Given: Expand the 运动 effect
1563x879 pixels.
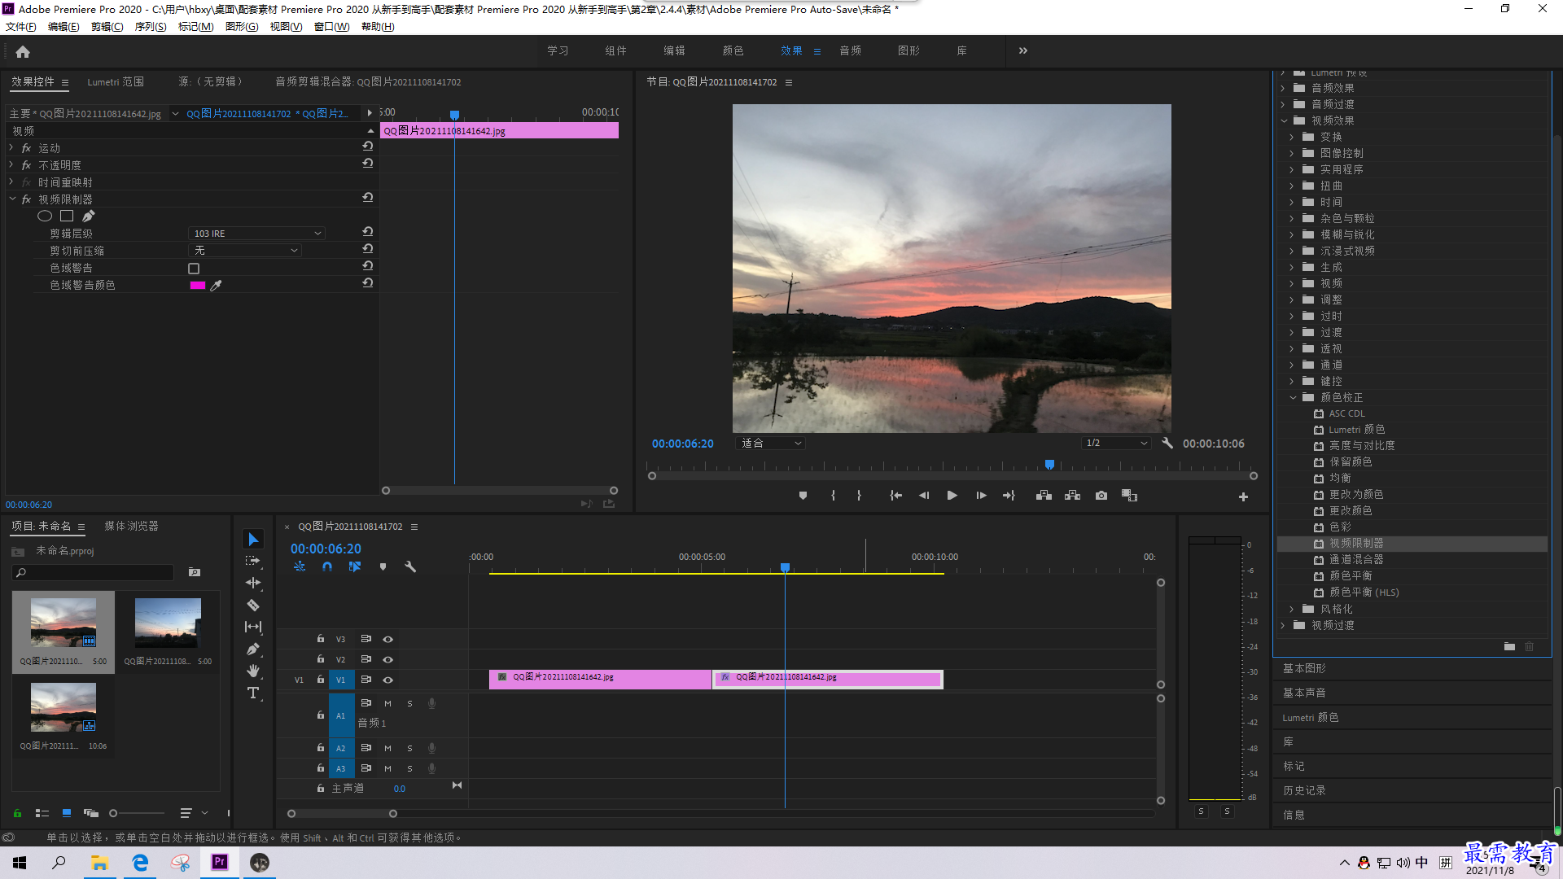Looking at the screenshot, I should tap(11, 147).
